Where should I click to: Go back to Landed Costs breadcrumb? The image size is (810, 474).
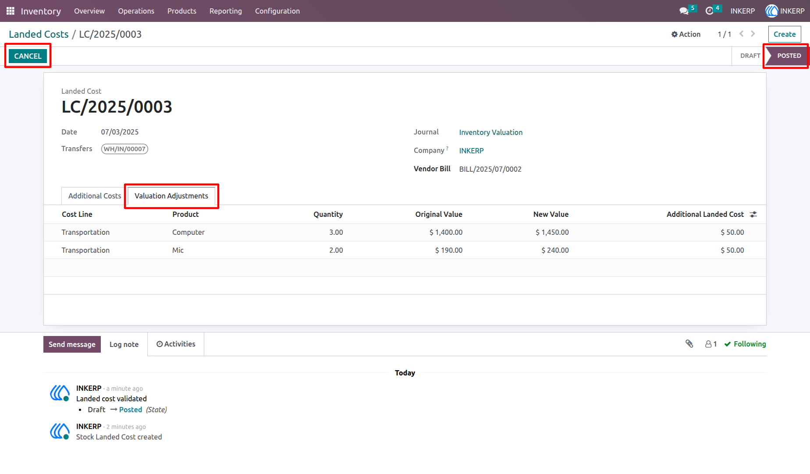click(39, 34)
